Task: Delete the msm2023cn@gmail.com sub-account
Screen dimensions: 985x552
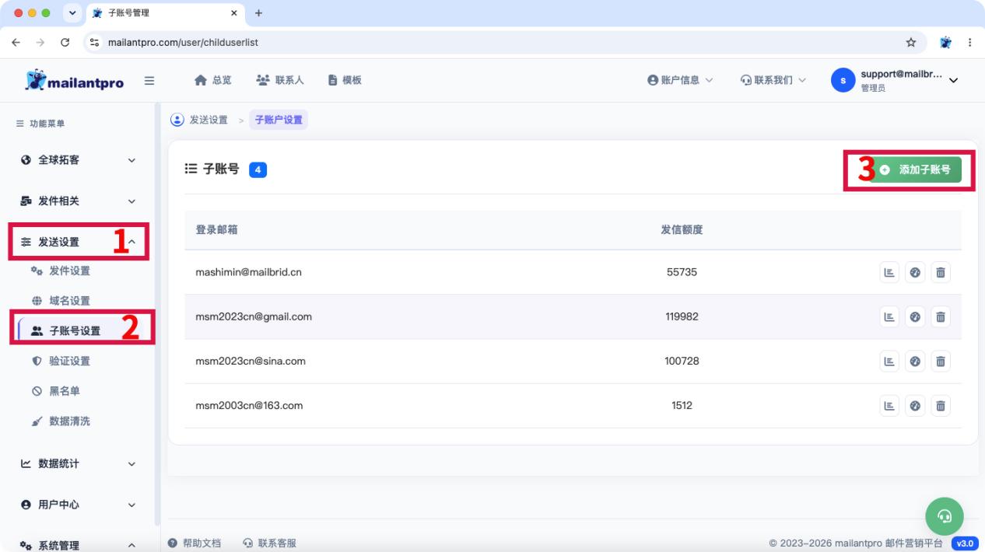Action: pos(941,316)
